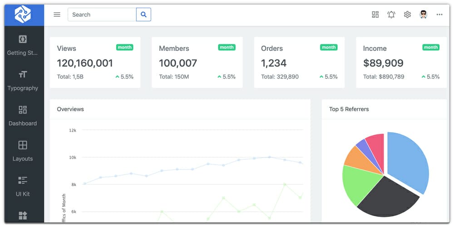The height and width of the screenshot is (227, 454).
Task: Open the Layouts sidebar item
Action: click(23, 151)
